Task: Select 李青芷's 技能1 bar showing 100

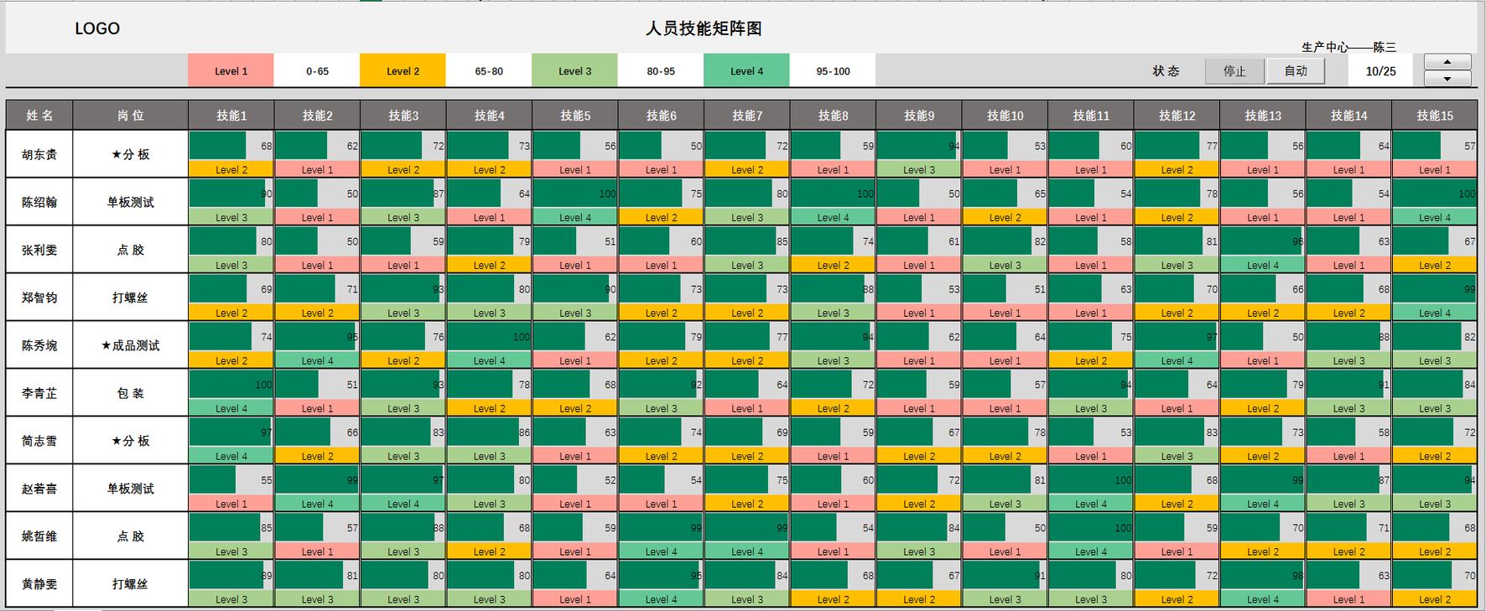Action: [231, 385]
